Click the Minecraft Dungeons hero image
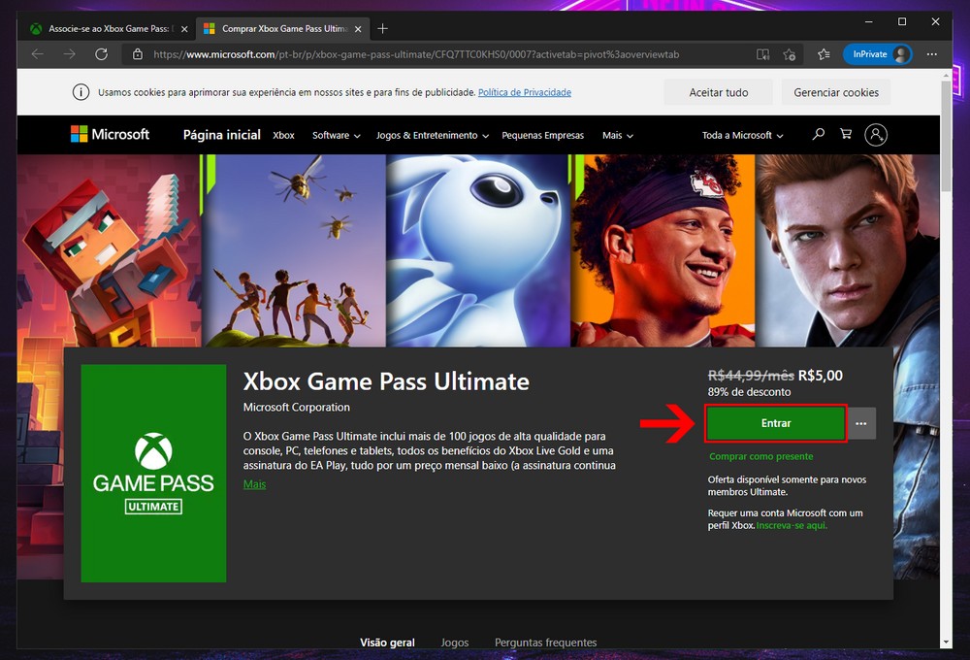 click(109, 250)
